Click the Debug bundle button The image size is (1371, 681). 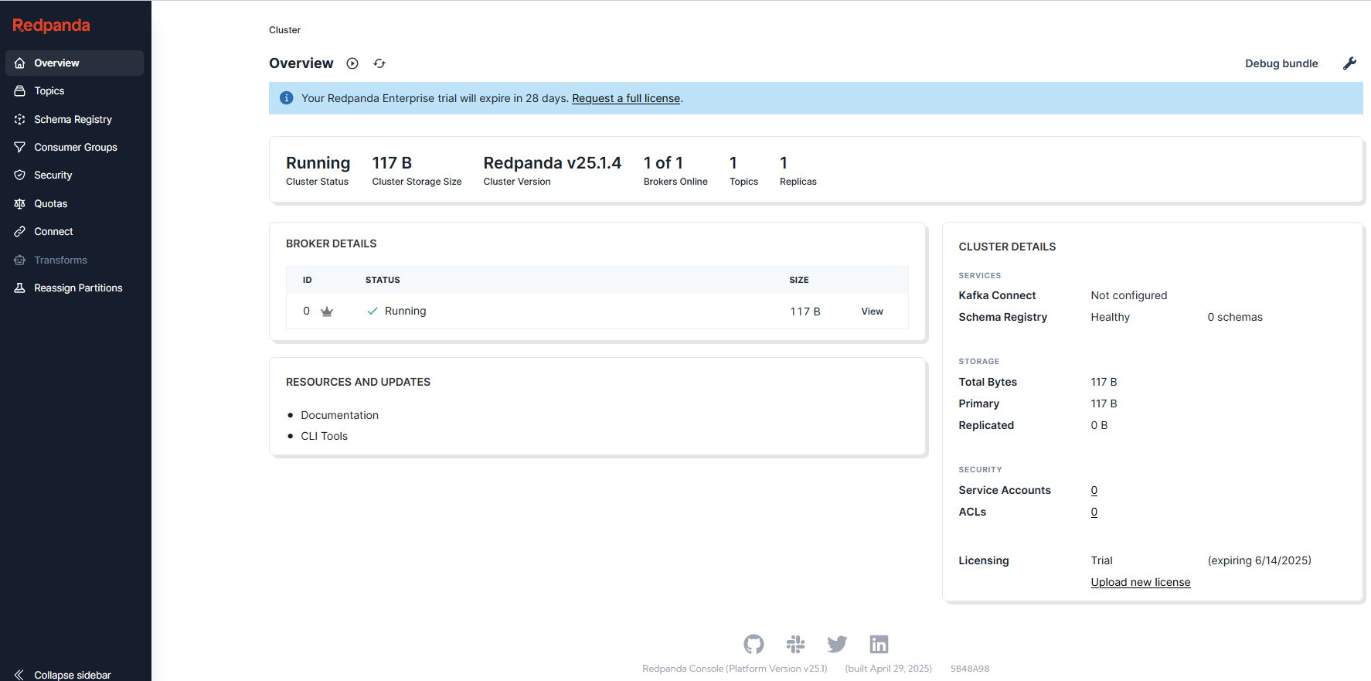click(1281, 63)
